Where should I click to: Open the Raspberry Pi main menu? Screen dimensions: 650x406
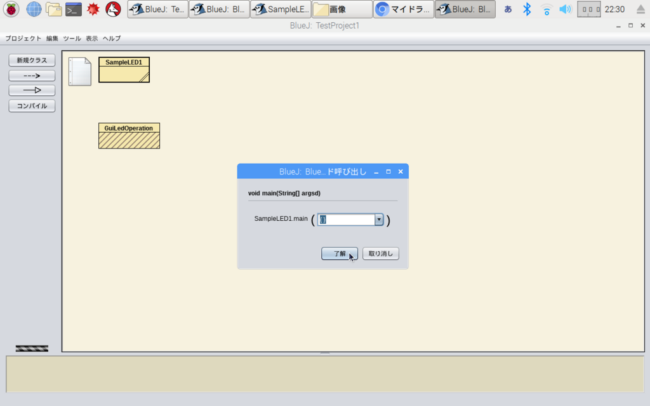(x=11, y=9)
